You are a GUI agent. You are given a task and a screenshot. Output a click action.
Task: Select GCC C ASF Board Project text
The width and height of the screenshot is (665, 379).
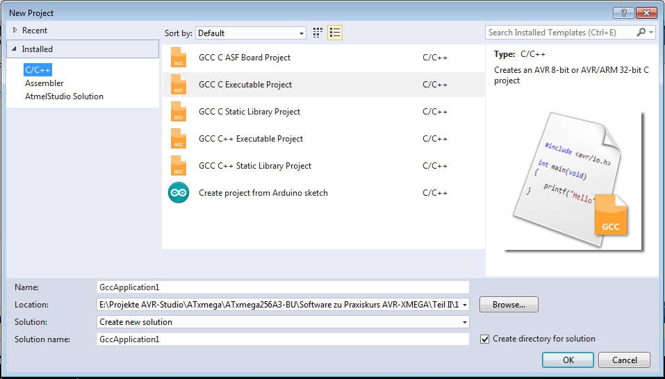[245, 57]
